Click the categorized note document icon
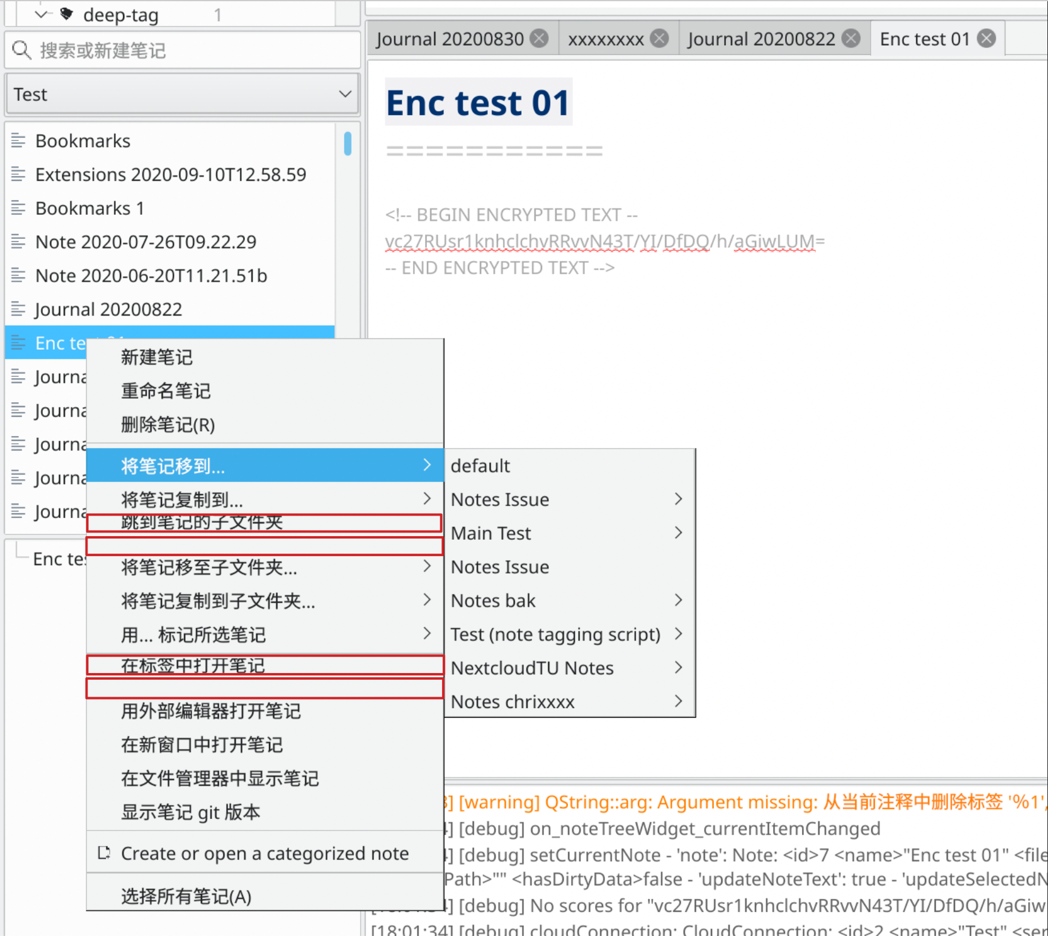Viewport: 1048px width, 936px height. click(x=104, y=853)
